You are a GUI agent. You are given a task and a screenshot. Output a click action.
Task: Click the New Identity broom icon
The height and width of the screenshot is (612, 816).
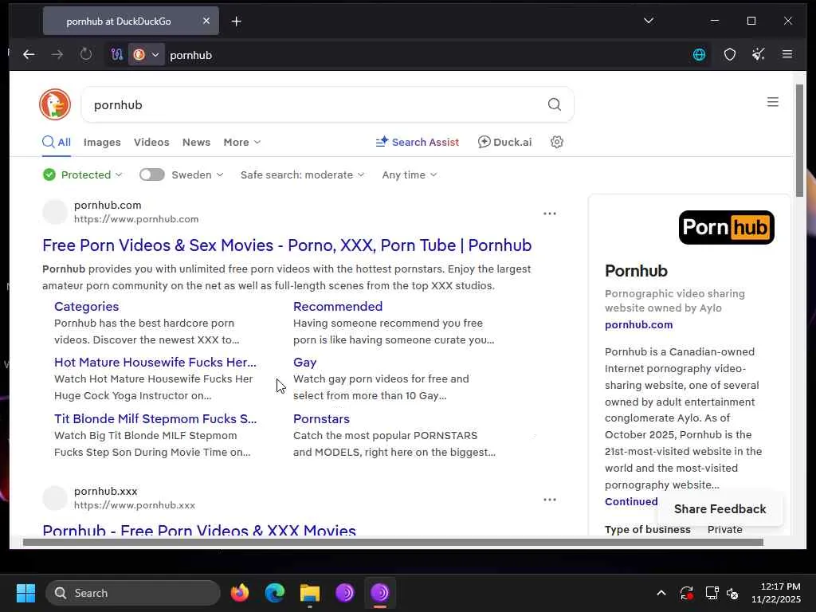tap(759, 54)
